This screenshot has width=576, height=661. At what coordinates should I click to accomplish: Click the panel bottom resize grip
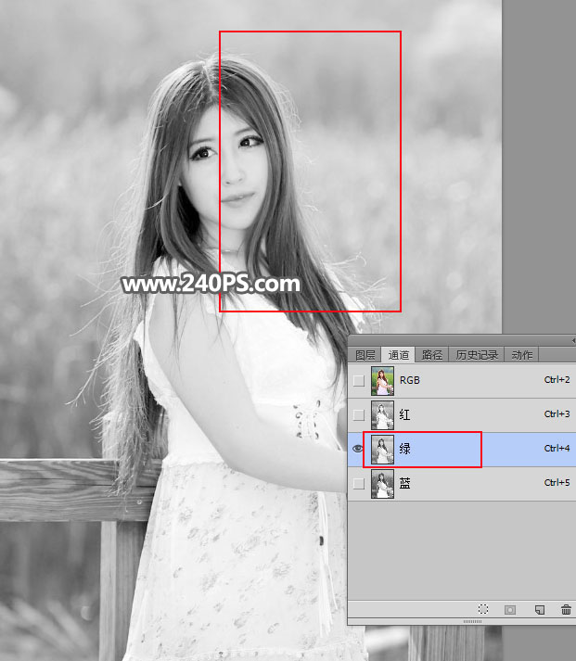pos(472,621)
